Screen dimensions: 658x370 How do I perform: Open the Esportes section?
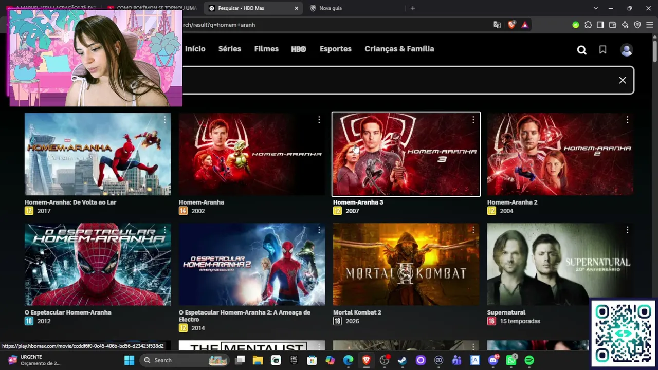tap(336, 49)
